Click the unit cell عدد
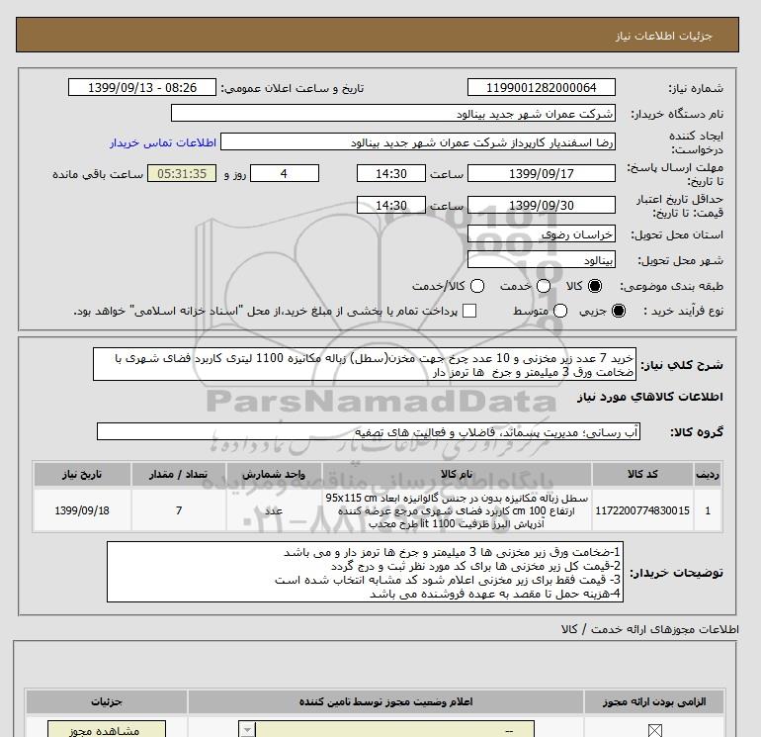The width and height of the screenshot is (761, 737). (274, 510)
